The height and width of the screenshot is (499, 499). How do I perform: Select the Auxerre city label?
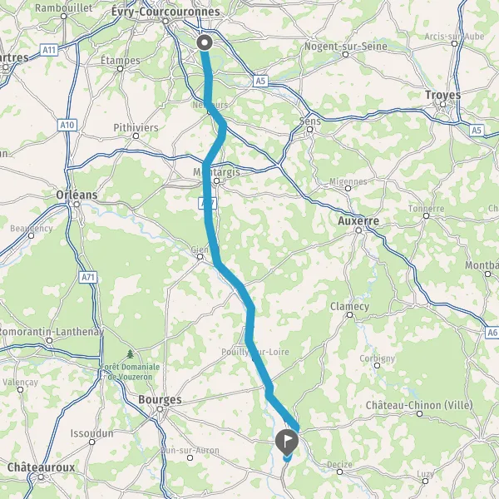coord(358,221)
